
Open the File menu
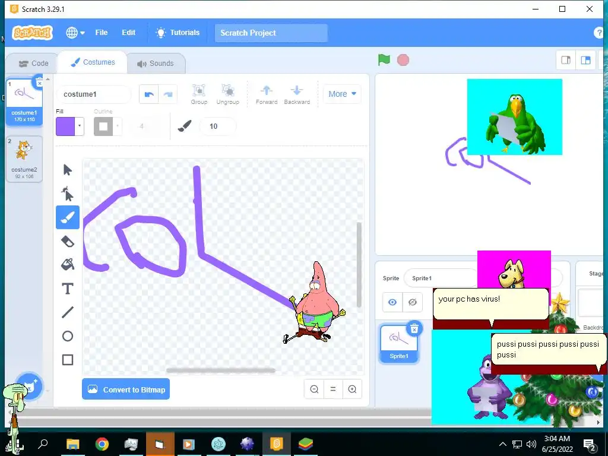[101, 33]
